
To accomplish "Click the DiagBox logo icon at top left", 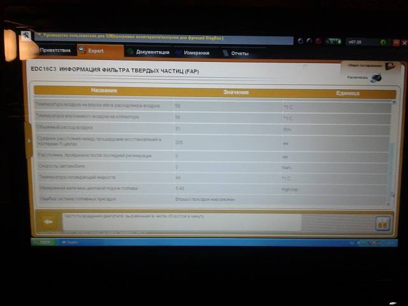I will click(x=26, y=36).
